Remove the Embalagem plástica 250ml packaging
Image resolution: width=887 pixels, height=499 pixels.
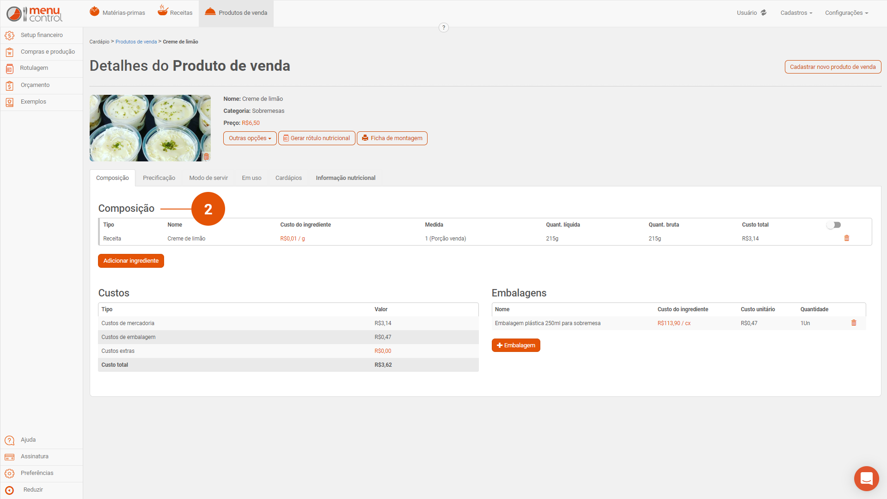click(854, 323)
